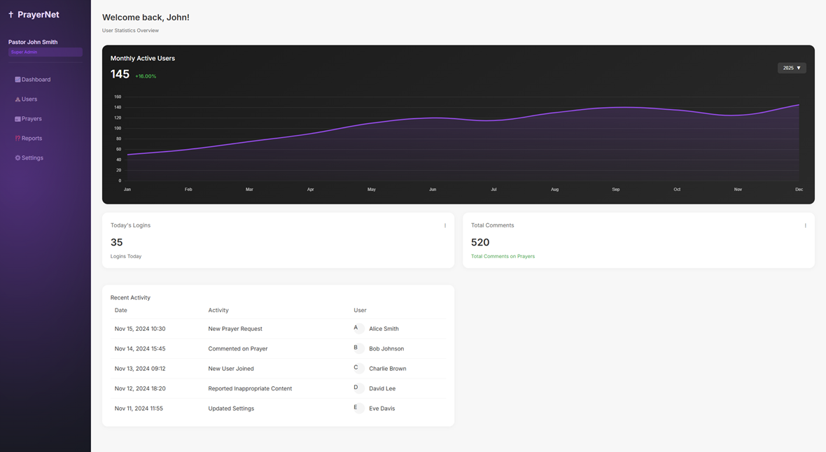The width and height of the screenshot is (826, 452).
Task: Select Bob Johnson in the activity table
Action: [386, 348]
